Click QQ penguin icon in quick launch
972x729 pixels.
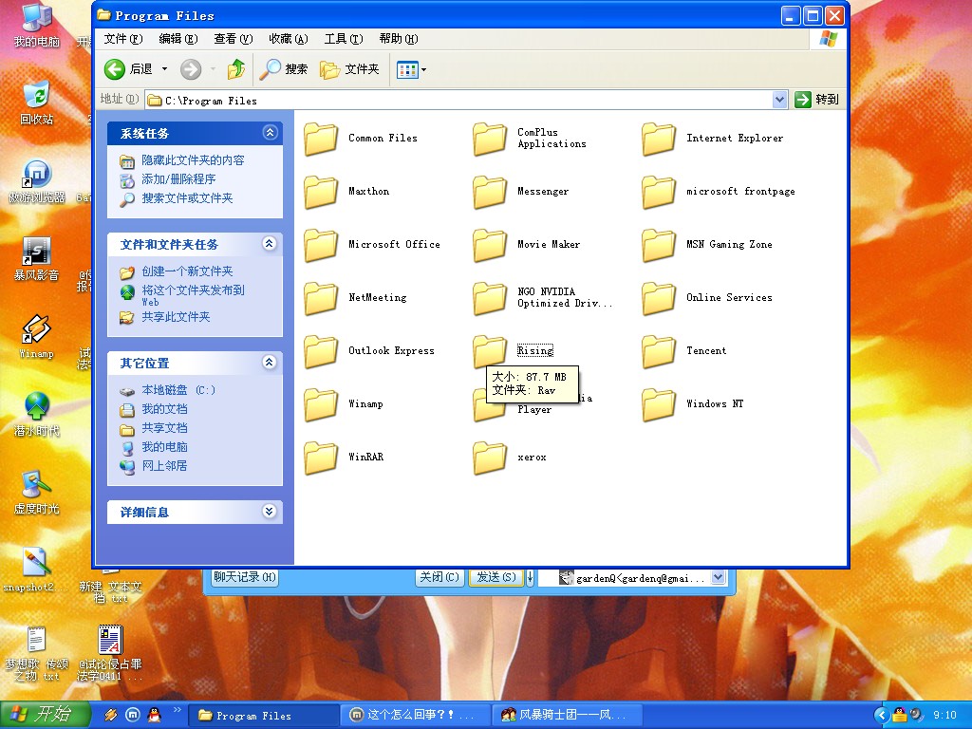[155, 715]
